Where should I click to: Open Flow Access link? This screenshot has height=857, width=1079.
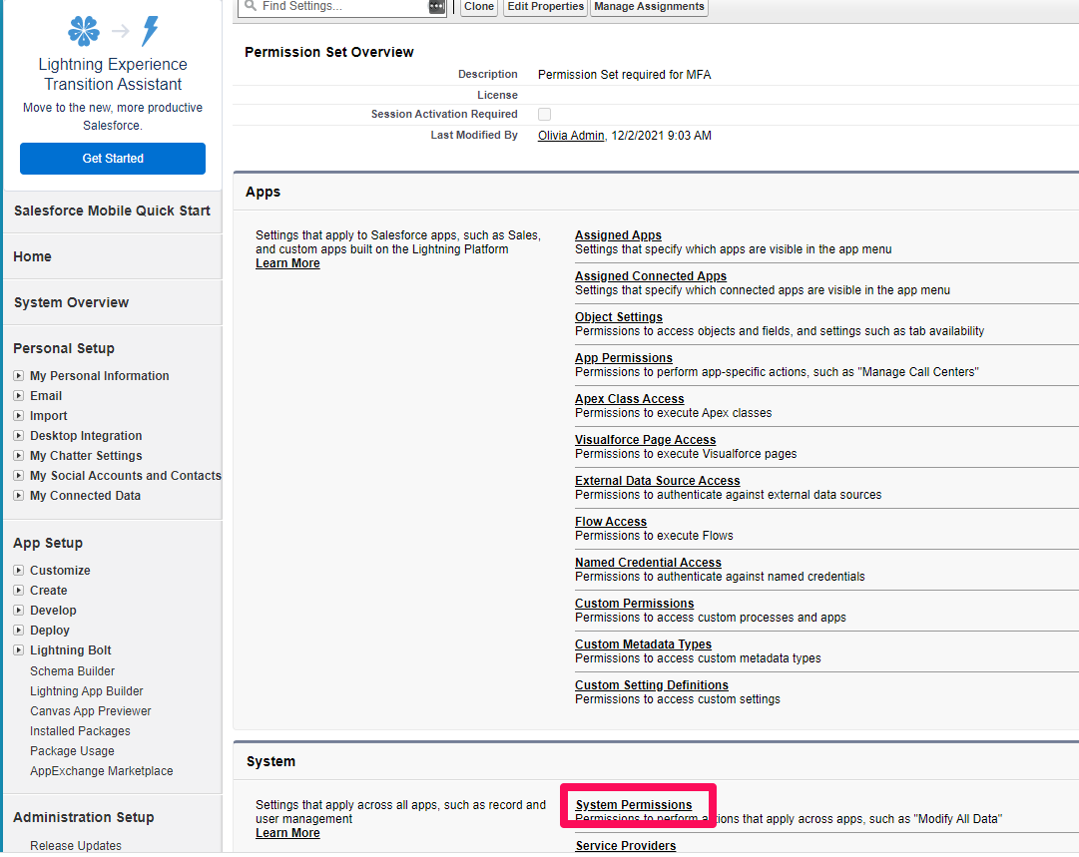(x=611, y=522)
